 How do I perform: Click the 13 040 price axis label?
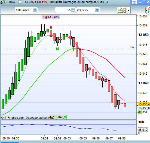[x=143, y=83]
